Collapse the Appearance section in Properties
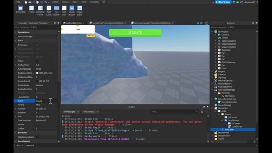Image resolution: width=272 pixels, height=153 pixels. pos(15,32)
